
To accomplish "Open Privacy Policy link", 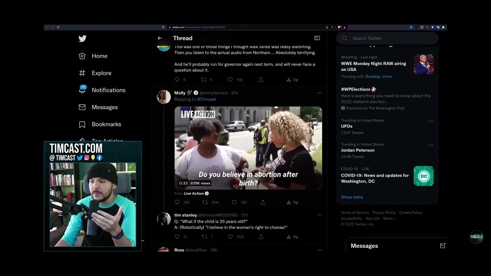I will 384,213.
